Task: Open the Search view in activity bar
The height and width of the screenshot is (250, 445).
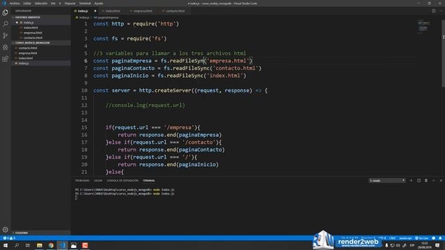Action: [x=5, y=24]
